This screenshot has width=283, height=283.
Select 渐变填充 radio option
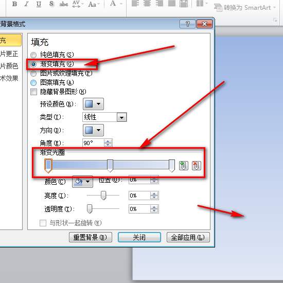click(x=33, y=64)
